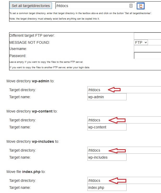The height and width of the screenshot is (193, 161).
Task: Open the FTP protocol dropdown
Action: pos(141,42)
